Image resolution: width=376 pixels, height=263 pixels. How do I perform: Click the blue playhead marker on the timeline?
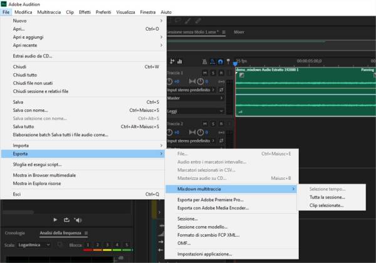(235, 64)
